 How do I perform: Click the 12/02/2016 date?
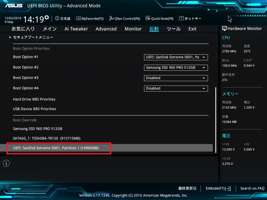click(x=13, y=18)
